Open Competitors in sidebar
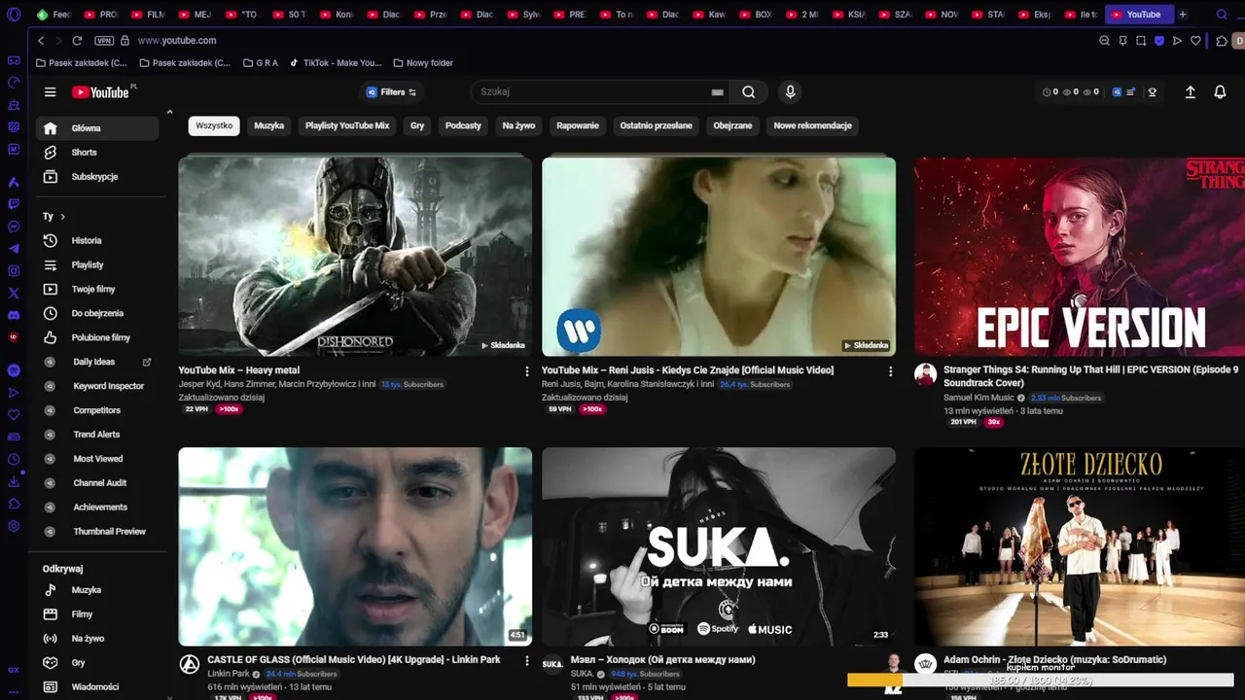The width and height of the screenshot is (1245, 700). click(x=96, y=410)
